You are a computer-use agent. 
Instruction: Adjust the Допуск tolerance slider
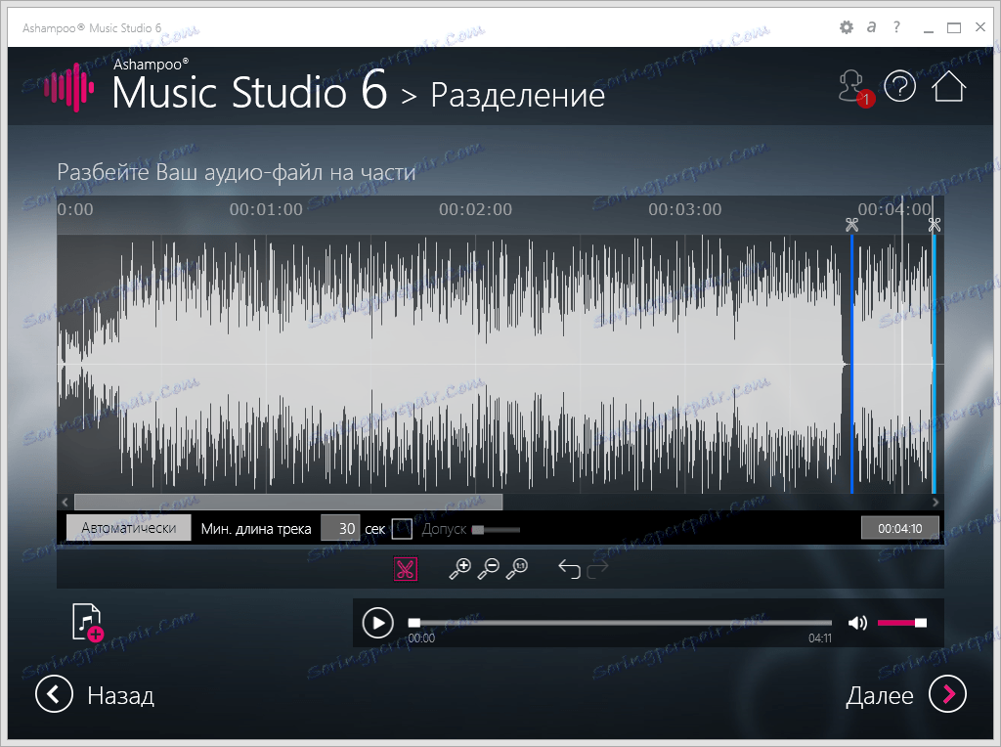496,529
